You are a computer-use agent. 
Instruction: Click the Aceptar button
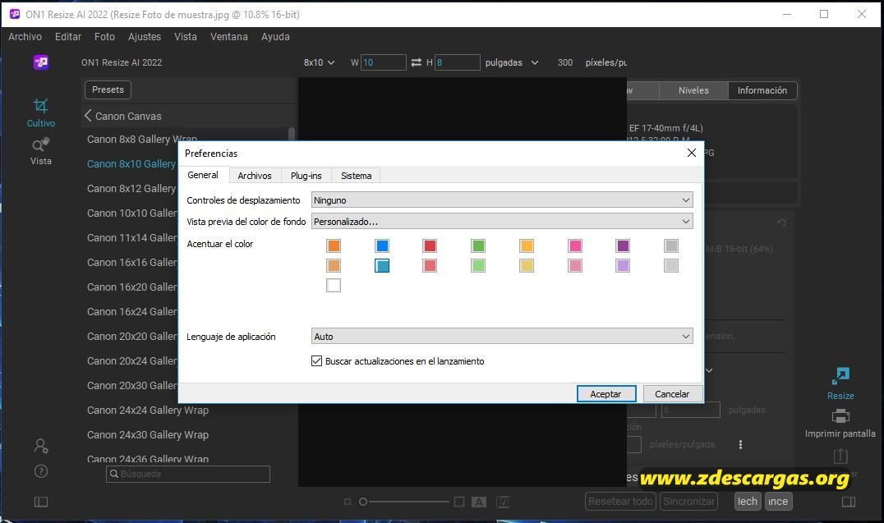tap(606, 394)
